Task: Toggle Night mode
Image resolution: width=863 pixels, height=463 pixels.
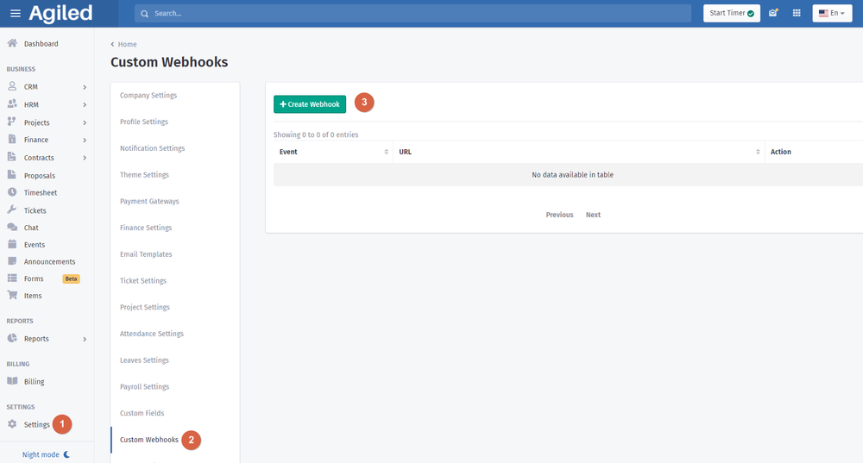Action: [x=46, y=454]
